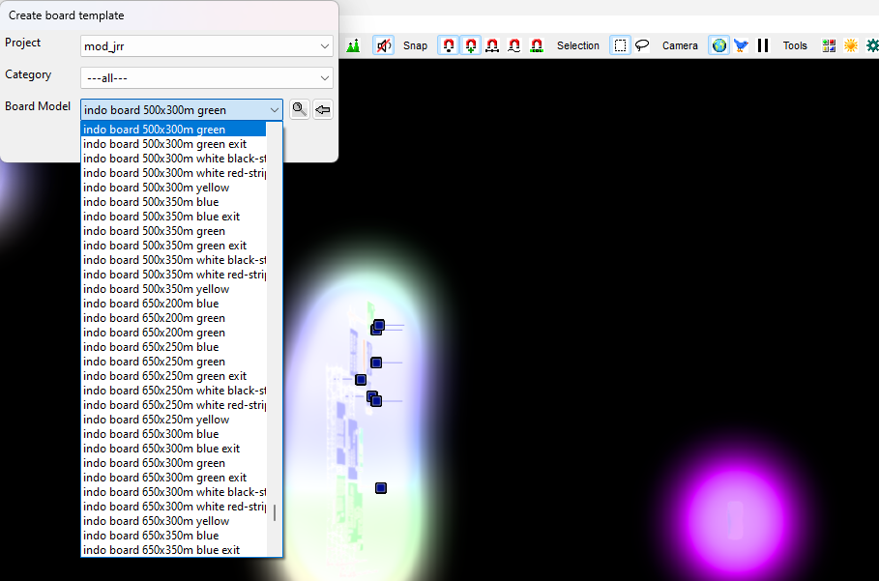The width and height of the screenshot is (879, 581).
Task: Select highlighted indo board 500x300m green
Action: [174, 130]
